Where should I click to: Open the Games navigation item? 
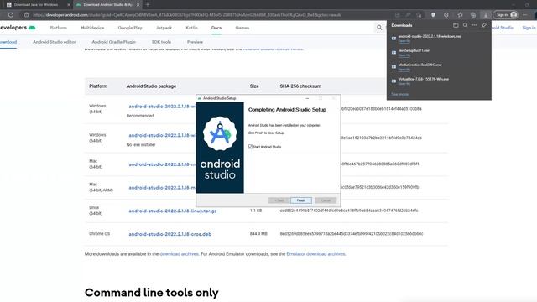242,28
